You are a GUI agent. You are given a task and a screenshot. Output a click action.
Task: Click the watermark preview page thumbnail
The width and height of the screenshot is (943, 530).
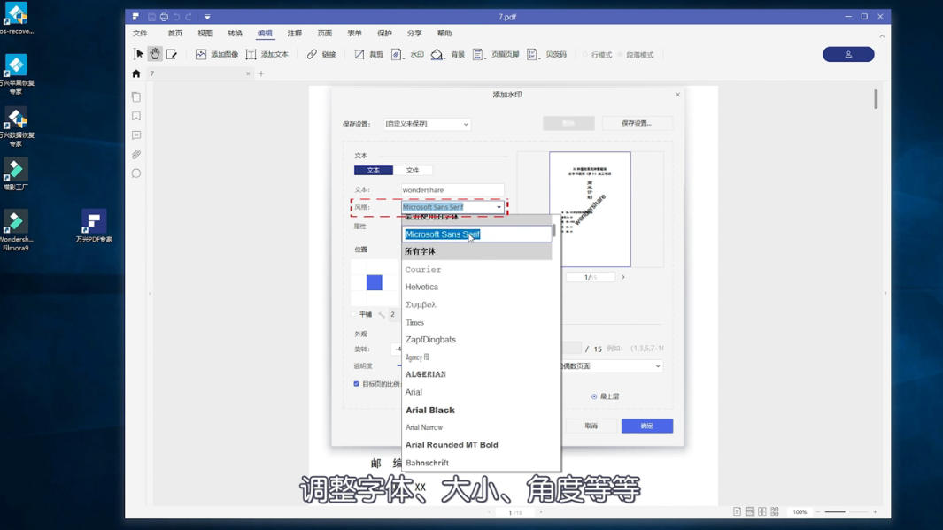[590, 209]
